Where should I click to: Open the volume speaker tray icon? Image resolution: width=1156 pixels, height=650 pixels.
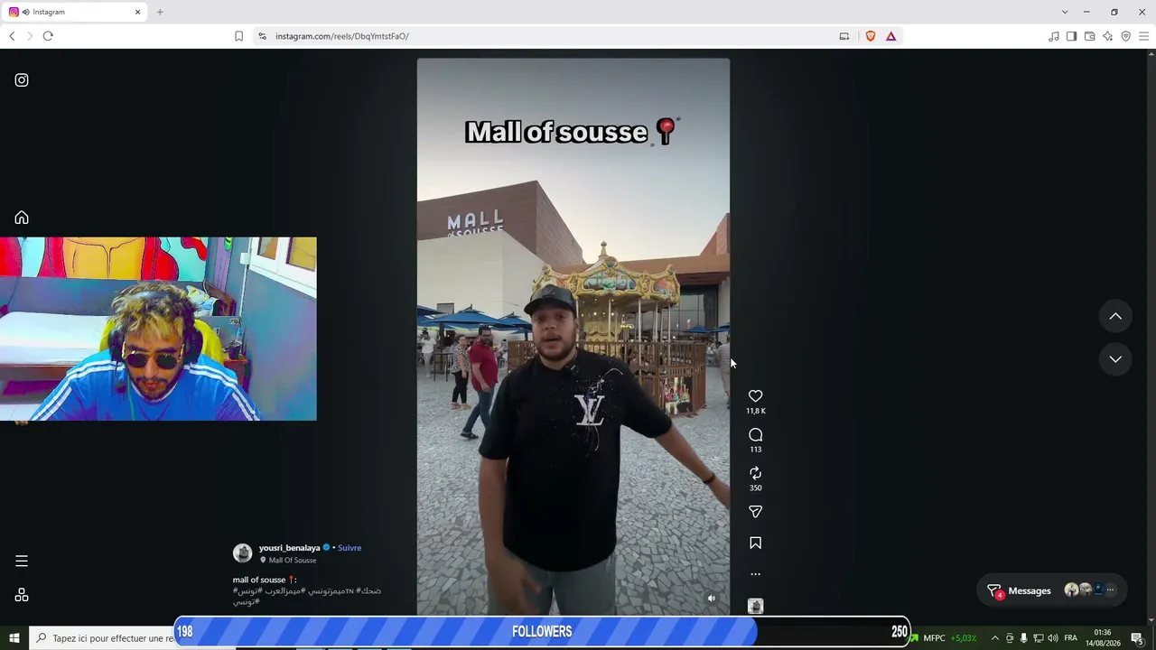point(1052,638)
